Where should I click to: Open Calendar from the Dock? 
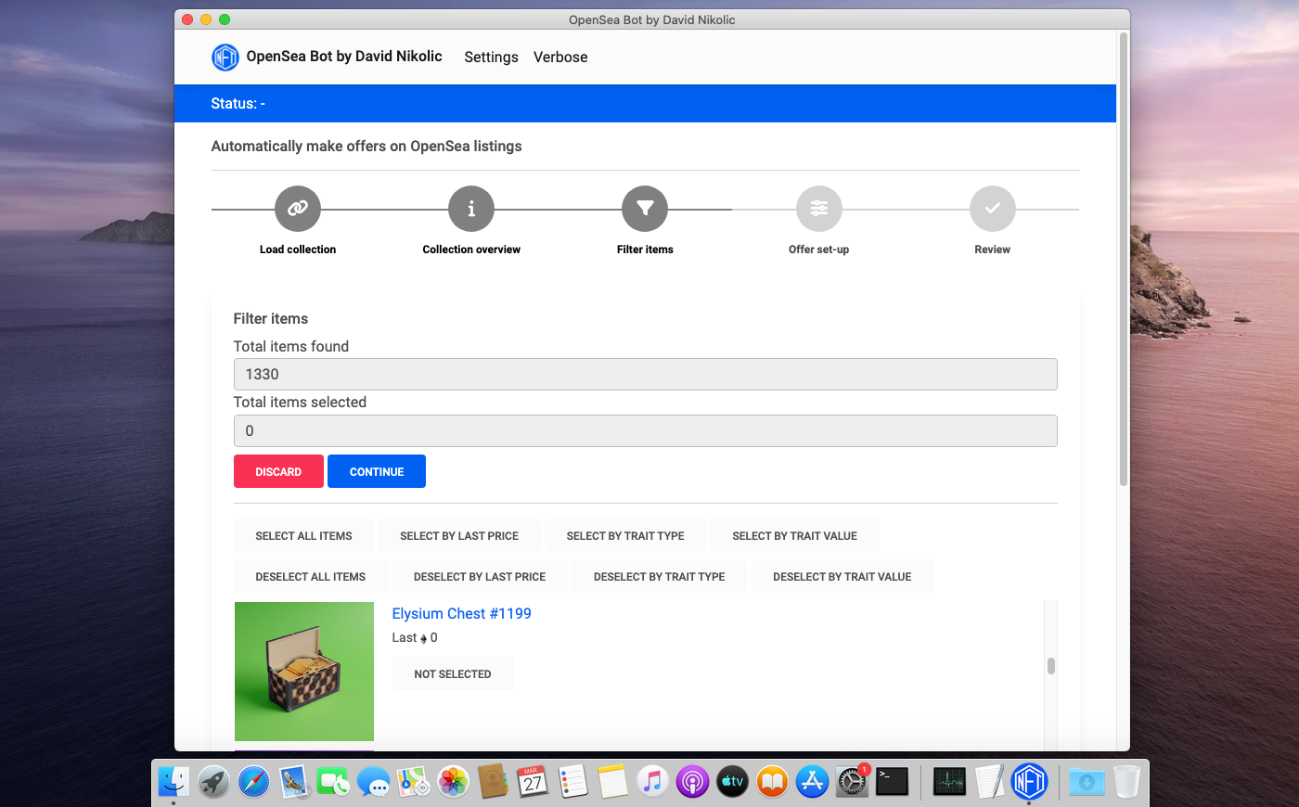tap(533, 782)
